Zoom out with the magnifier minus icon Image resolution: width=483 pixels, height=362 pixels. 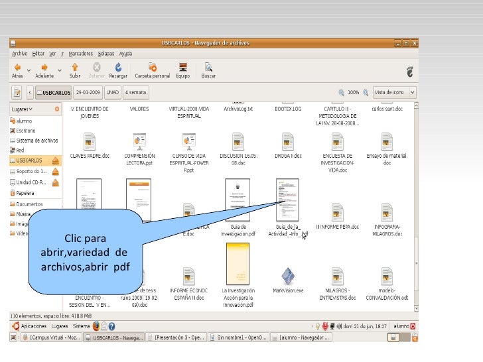[341, 92]
